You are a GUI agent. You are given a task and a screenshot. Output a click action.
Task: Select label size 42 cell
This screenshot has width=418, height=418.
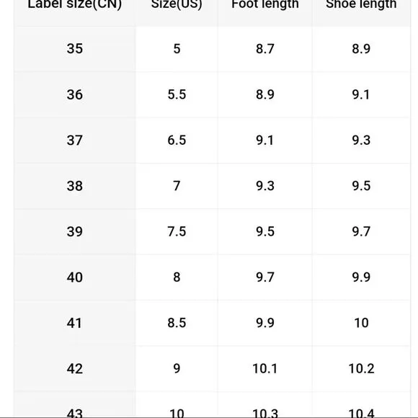pos(75,369)
